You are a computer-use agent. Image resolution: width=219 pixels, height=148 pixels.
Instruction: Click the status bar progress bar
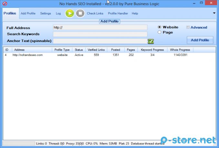(18, 143)
